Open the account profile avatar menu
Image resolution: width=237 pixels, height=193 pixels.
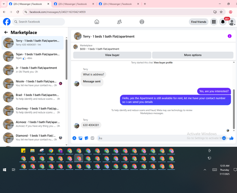232,22
